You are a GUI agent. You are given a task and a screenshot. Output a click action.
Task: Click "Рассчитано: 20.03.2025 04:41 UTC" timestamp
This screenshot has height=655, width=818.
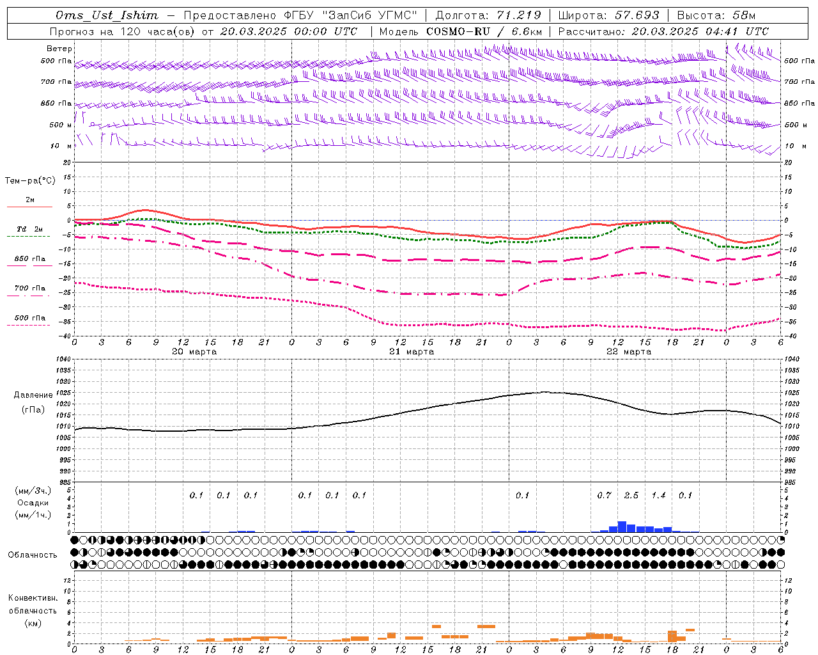coord(663,31)
